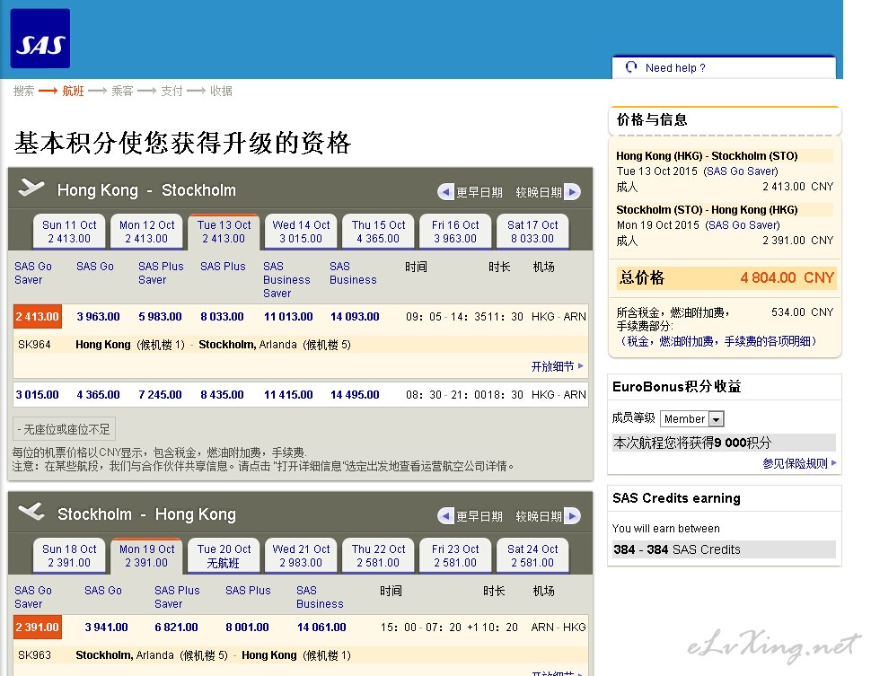
Task: Choose SAS Plus Saver fare 7 245.00
Action: click(160, 395)
